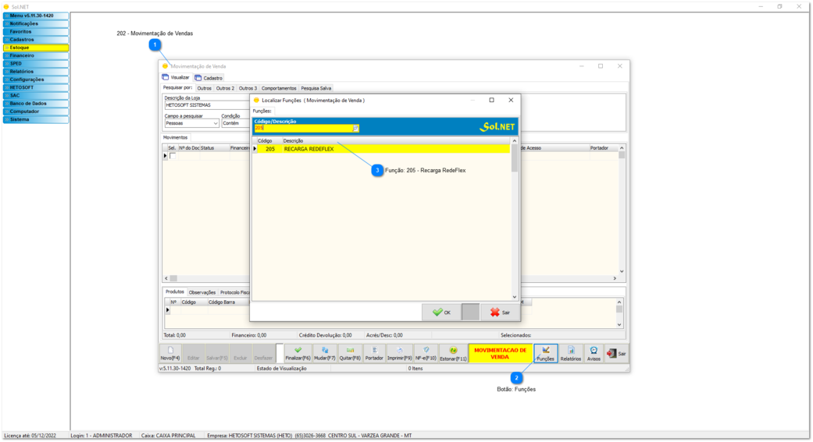Click the Código column header in dialog
The image size is (813, 442).
pos(269,141)
